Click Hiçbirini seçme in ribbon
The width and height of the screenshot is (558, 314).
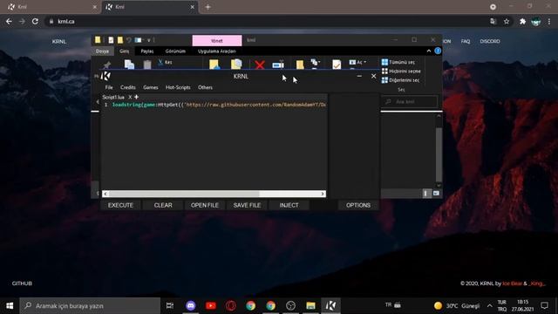(401, 72)
